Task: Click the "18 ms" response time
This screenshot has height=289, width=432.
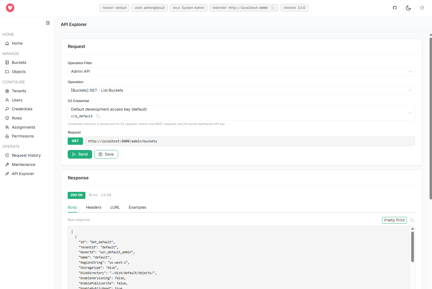Action: point(93,195)
